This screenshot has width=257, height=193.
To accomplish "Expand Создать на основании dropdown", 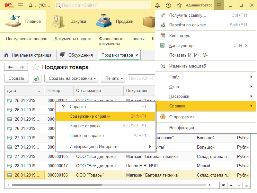I will point(71,78).
